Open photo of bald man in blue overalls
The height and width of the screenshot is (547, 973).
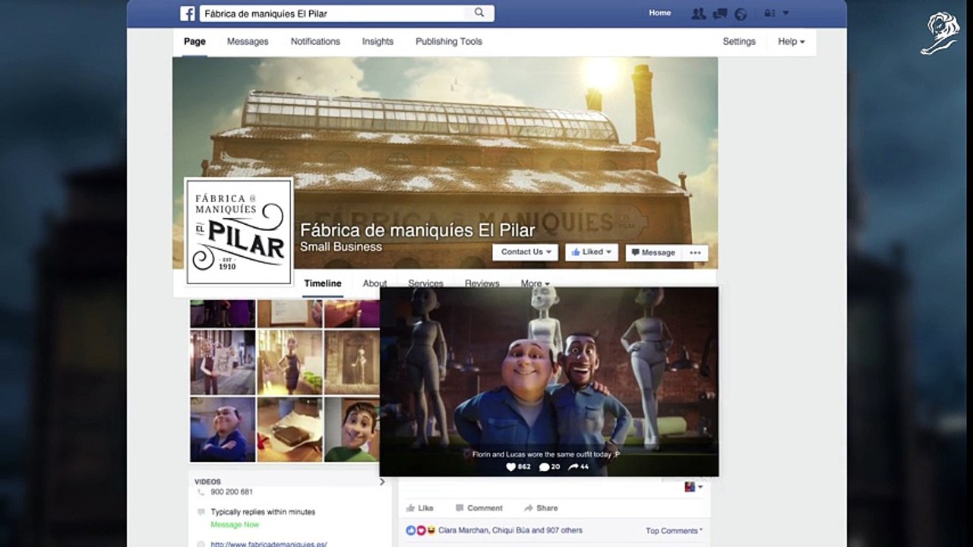(223, 429)
